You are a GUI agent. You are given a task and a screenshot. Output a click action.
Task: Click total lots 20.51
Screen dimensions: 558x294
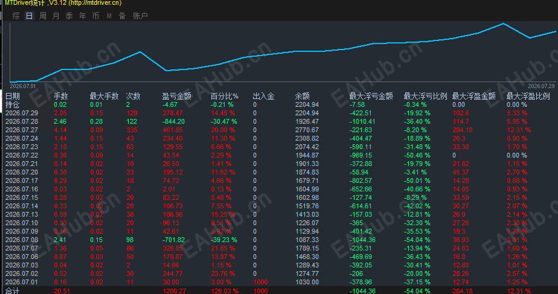(x=62, y=291)
